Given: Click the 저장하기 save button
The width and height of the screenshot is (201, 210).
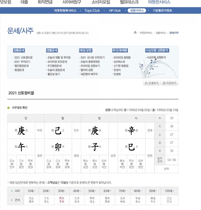Looking at the screenshot, I should pos(170,83).
